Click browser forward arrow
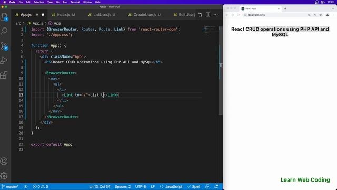 coord(233,15)
